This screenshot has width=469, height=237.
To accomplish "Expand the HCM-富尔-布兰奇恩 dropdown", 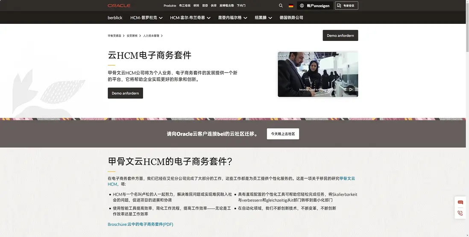I will click(x=190, y=17).
